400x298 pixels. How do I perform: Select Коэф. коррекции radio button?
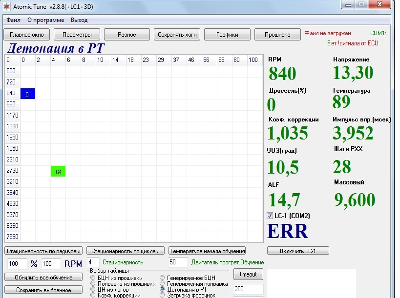(x=93, y=295)
